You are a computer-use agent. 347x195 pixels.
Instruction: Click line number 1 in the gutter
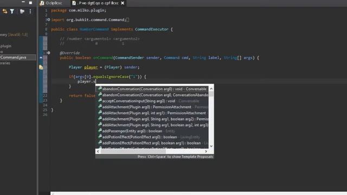[46, 10]
